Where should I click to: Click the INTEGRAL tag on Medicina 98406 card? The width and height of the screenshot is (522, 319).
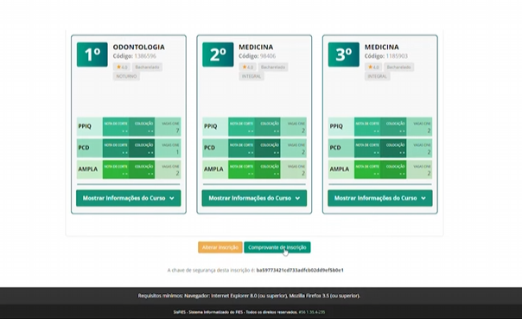point(251,76)
